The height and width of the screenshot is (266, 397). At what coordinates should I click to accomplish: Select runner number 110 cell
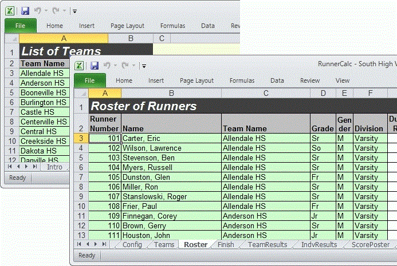pos(105,225)
